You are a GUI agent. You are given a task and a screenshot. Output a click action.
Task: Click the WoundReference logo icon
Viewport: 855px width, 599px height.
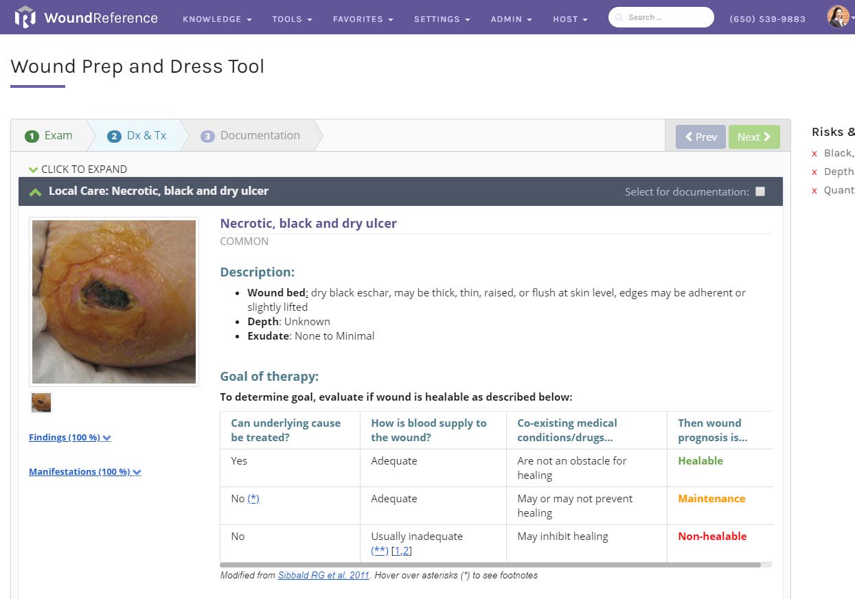(25, 17)
